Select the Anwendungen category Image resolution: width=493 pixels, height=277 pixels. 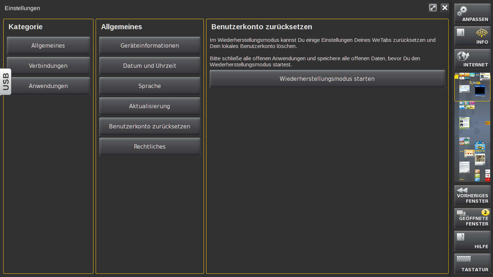click(48, 86)
